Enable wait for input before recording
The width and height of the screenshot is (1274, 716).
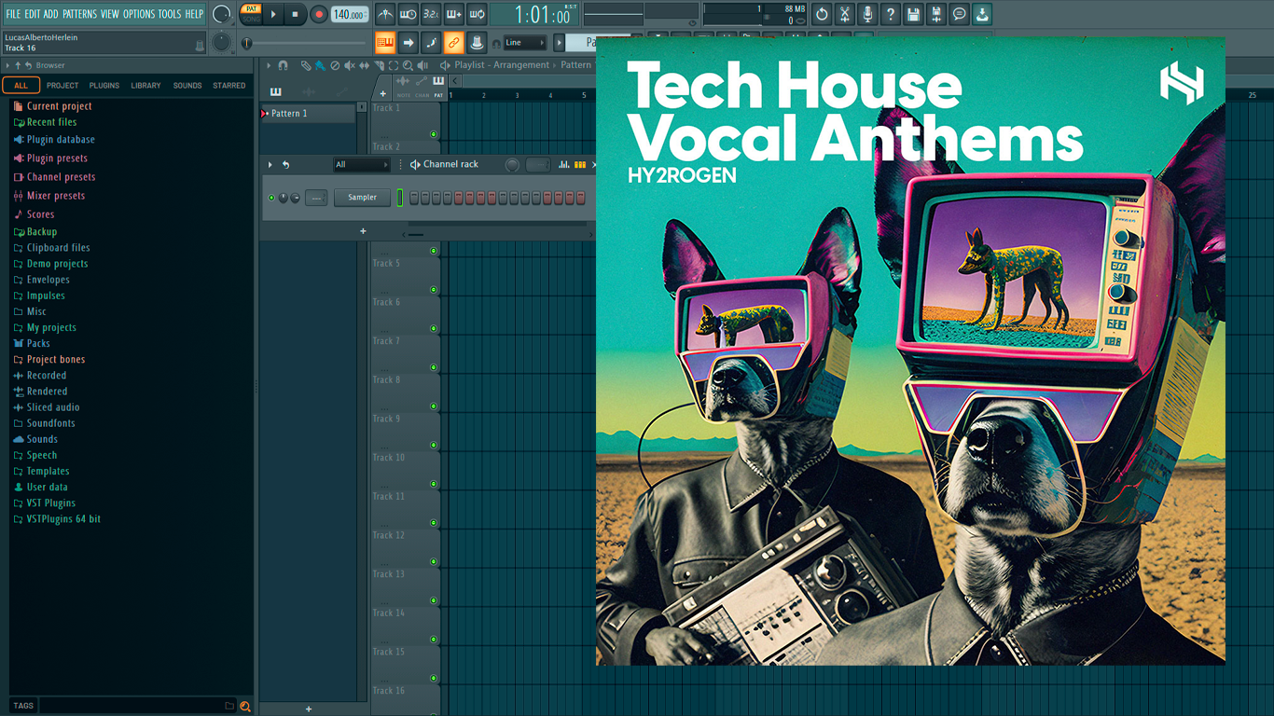point(408,14)
